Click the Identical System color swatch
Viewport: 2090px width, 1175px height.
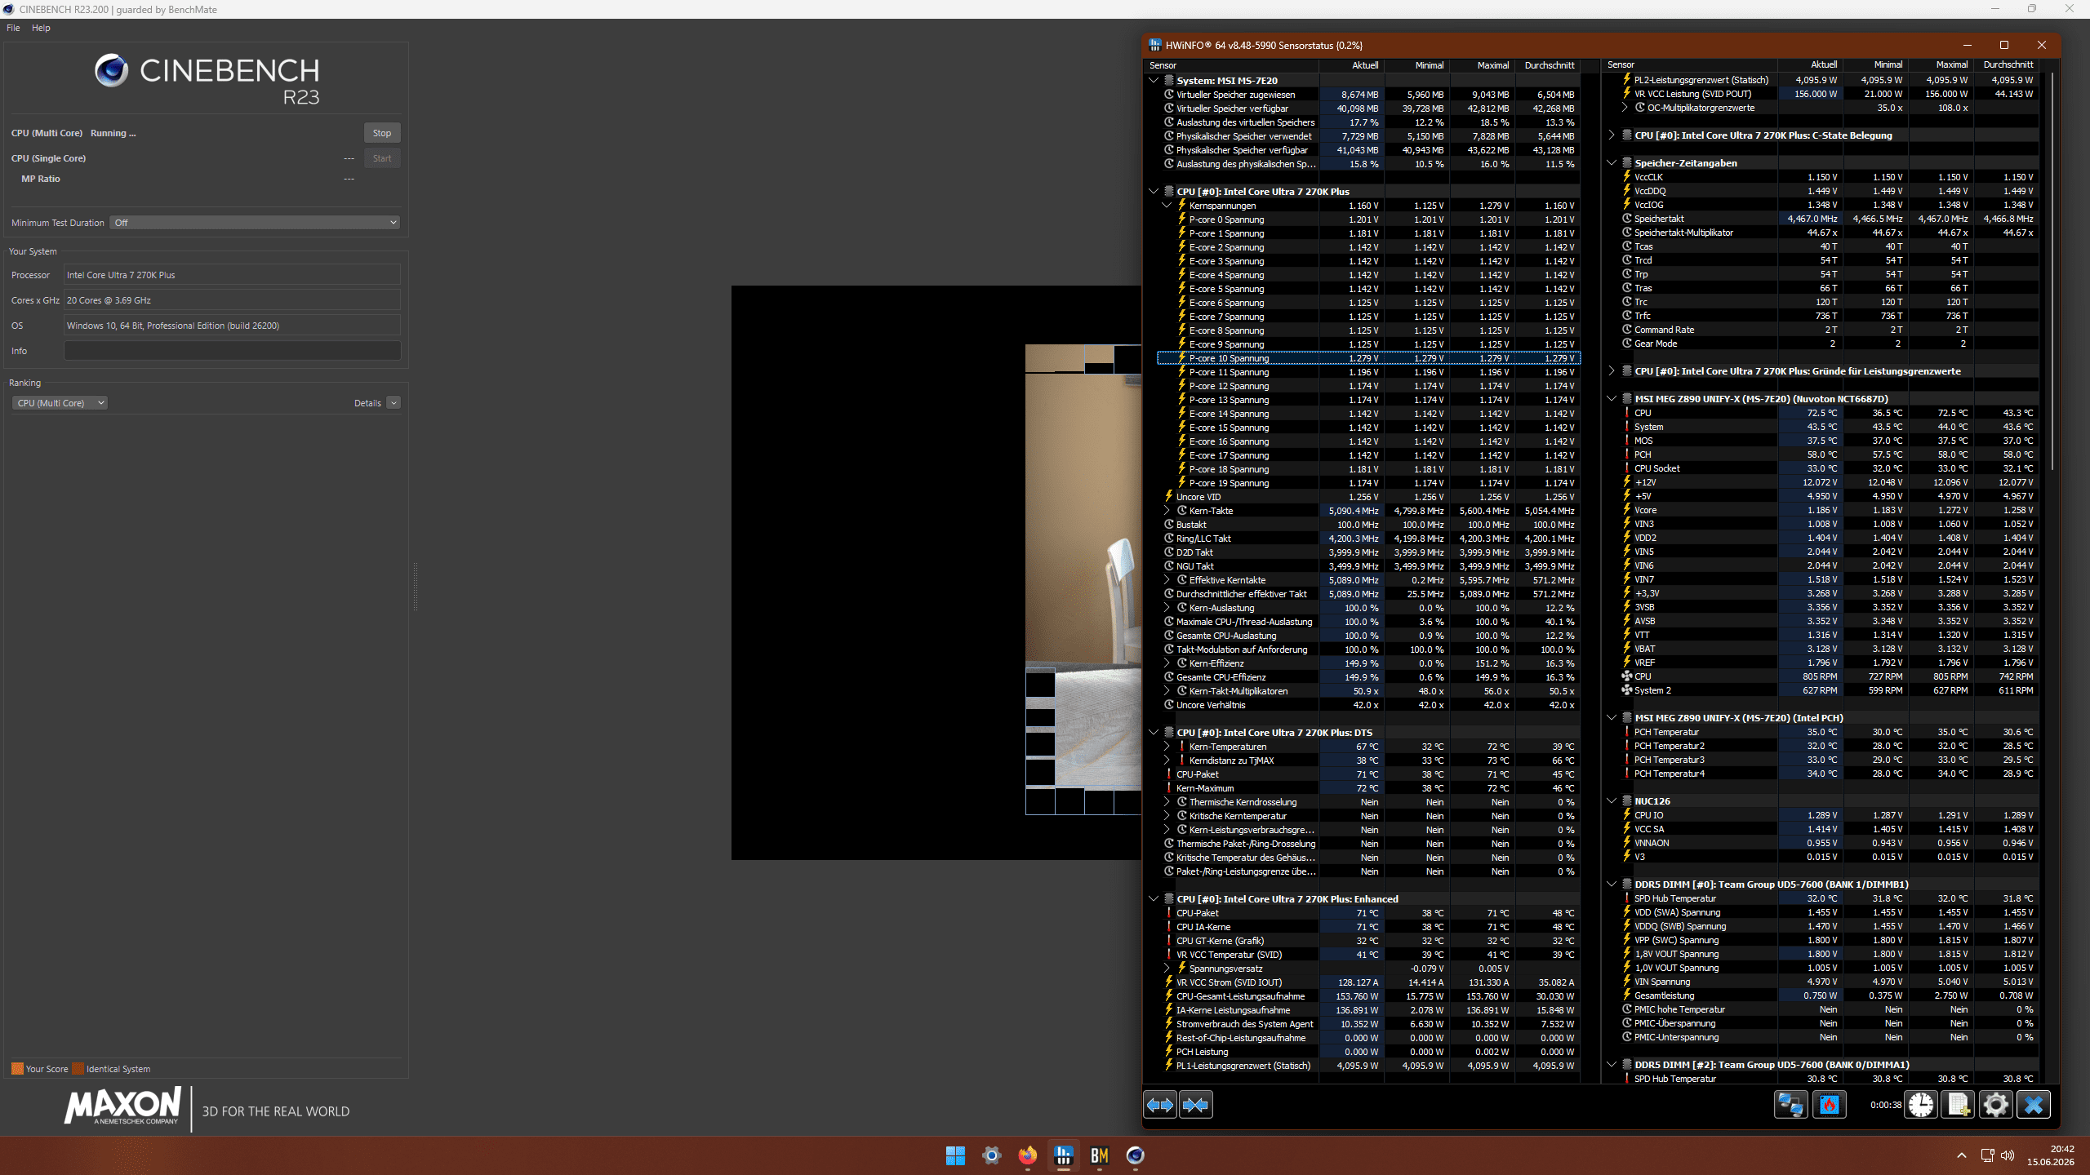(x=78, y=1069)
